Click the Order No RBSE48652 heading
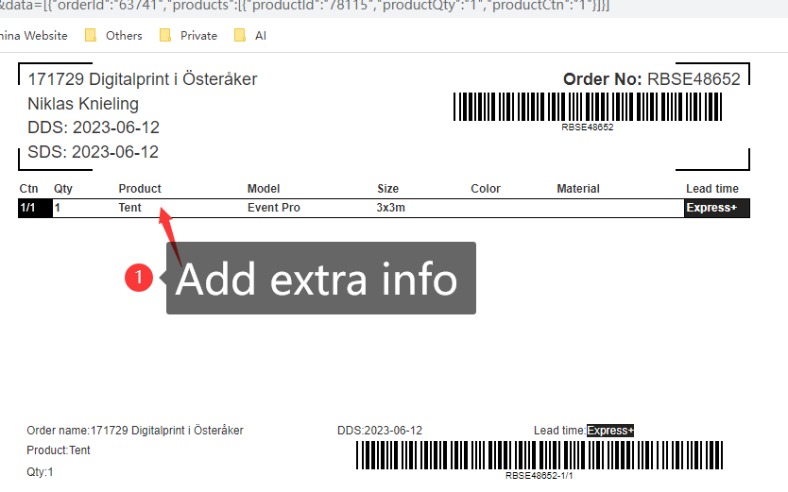The image size is (788, 492). tap(651, 79)
